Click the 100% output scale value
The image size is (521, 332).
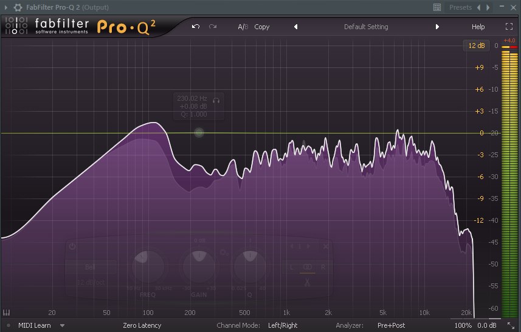(x=463, y=326)
